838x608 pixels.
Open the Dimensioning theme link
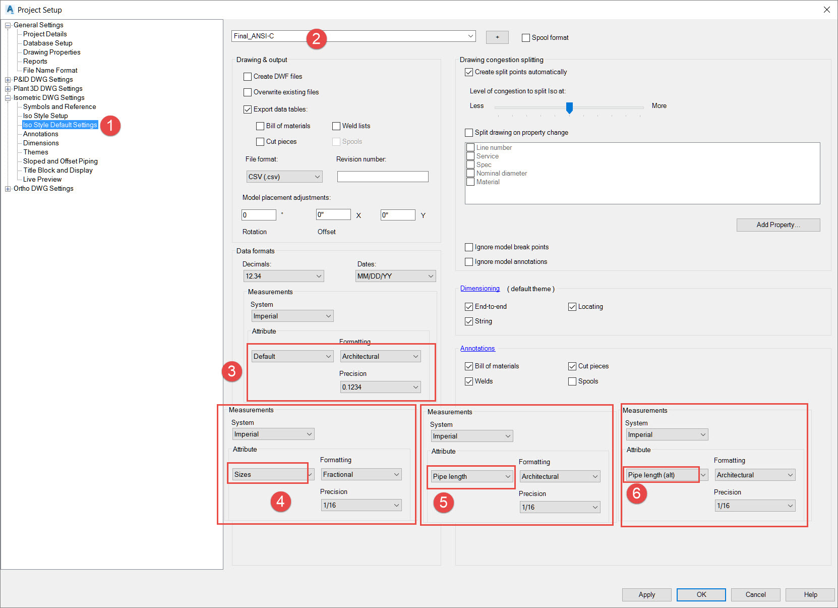pyautogui.click(x=480, y=288)
